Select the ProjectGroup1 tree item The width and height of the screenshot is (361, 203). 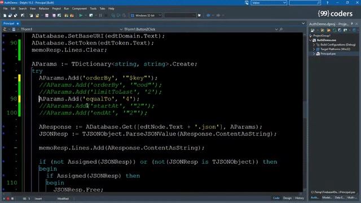click(x=322, y=36)
